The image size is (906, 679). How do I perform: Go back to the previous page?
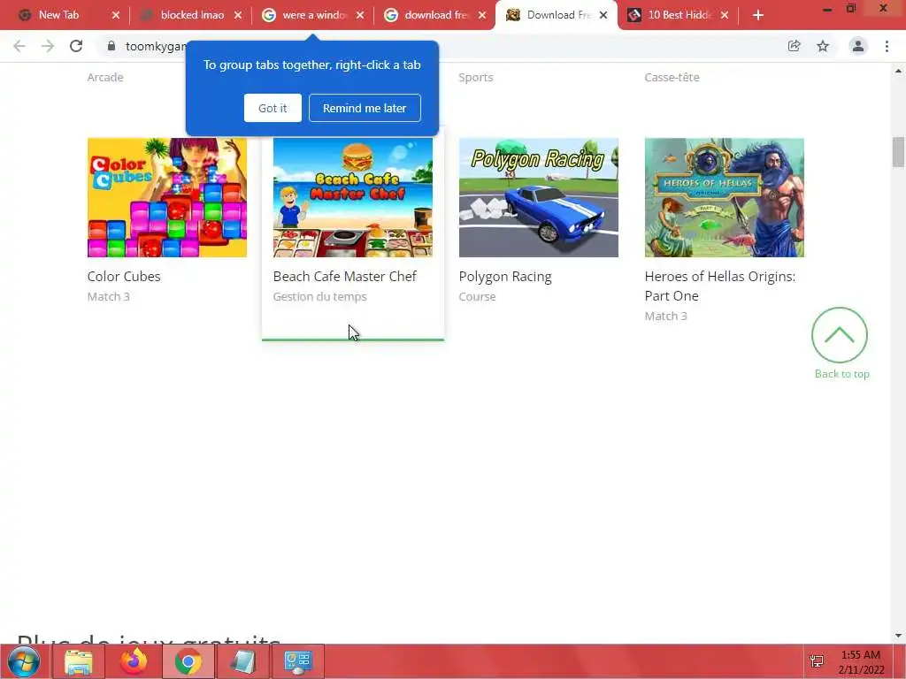(19, 46)
